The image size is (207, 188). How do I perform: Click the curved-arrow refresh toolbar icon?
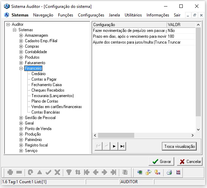tap(31, 172)
